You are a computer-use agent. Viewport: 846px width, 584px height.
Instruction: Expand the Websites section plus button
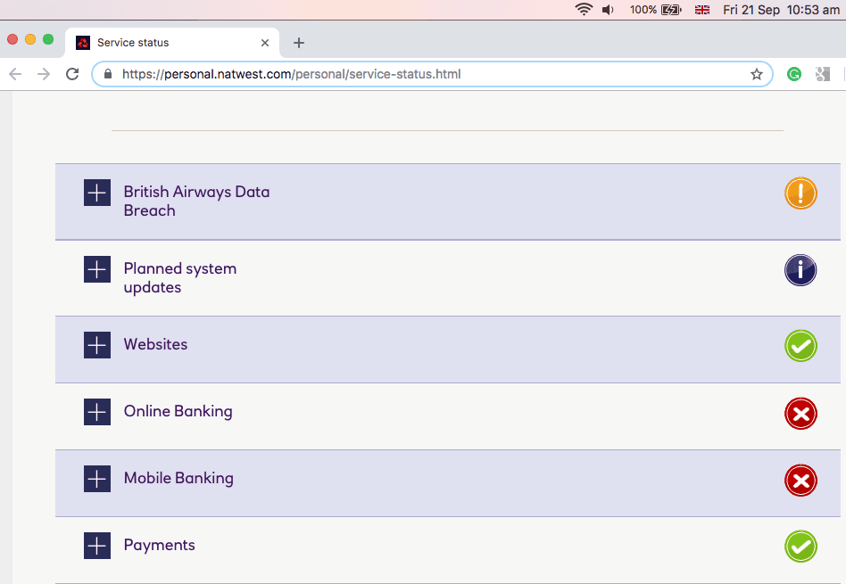tap(96, 345)
